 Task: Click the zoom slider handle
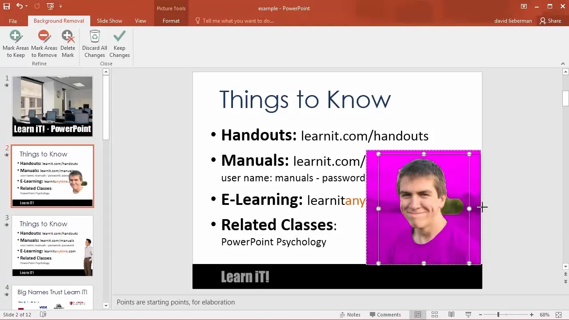click(x=498, y=315)
